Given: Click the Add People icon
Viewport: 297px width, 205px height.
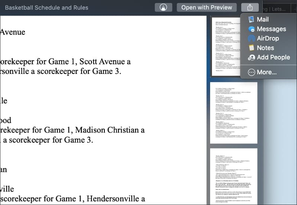Looking at the screenshot, I should [x=251, y=57].
